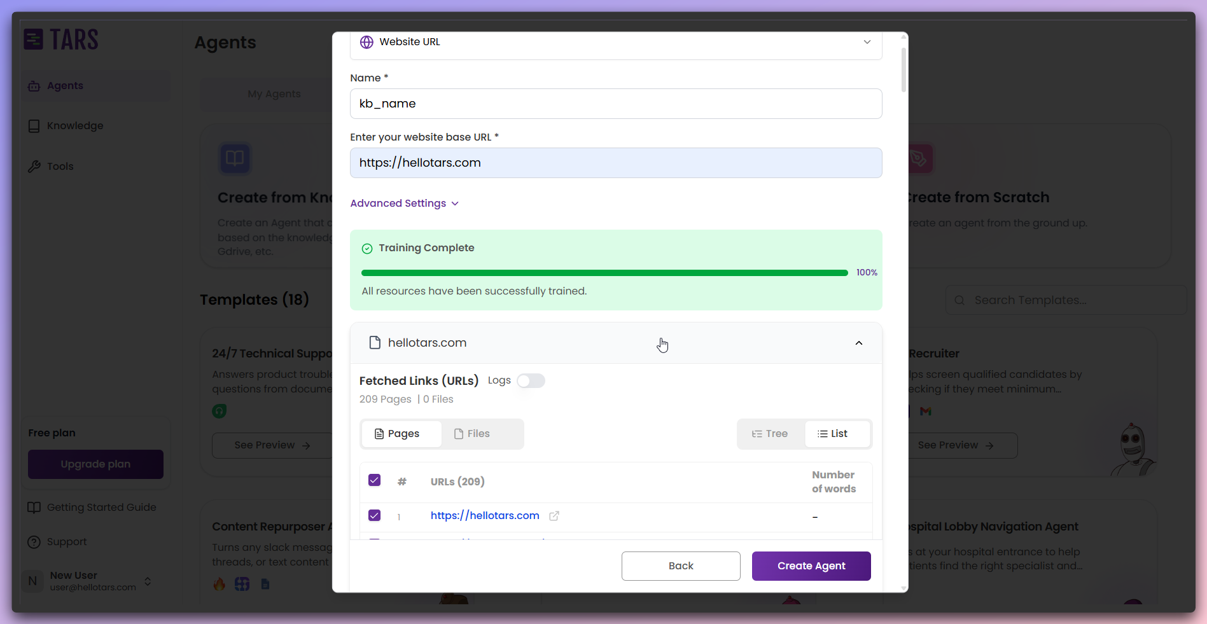Screen dimensions: 1207x624
Task: Click the blue document icon on the Content Repurposer card
Action: [x=265, y=584]
